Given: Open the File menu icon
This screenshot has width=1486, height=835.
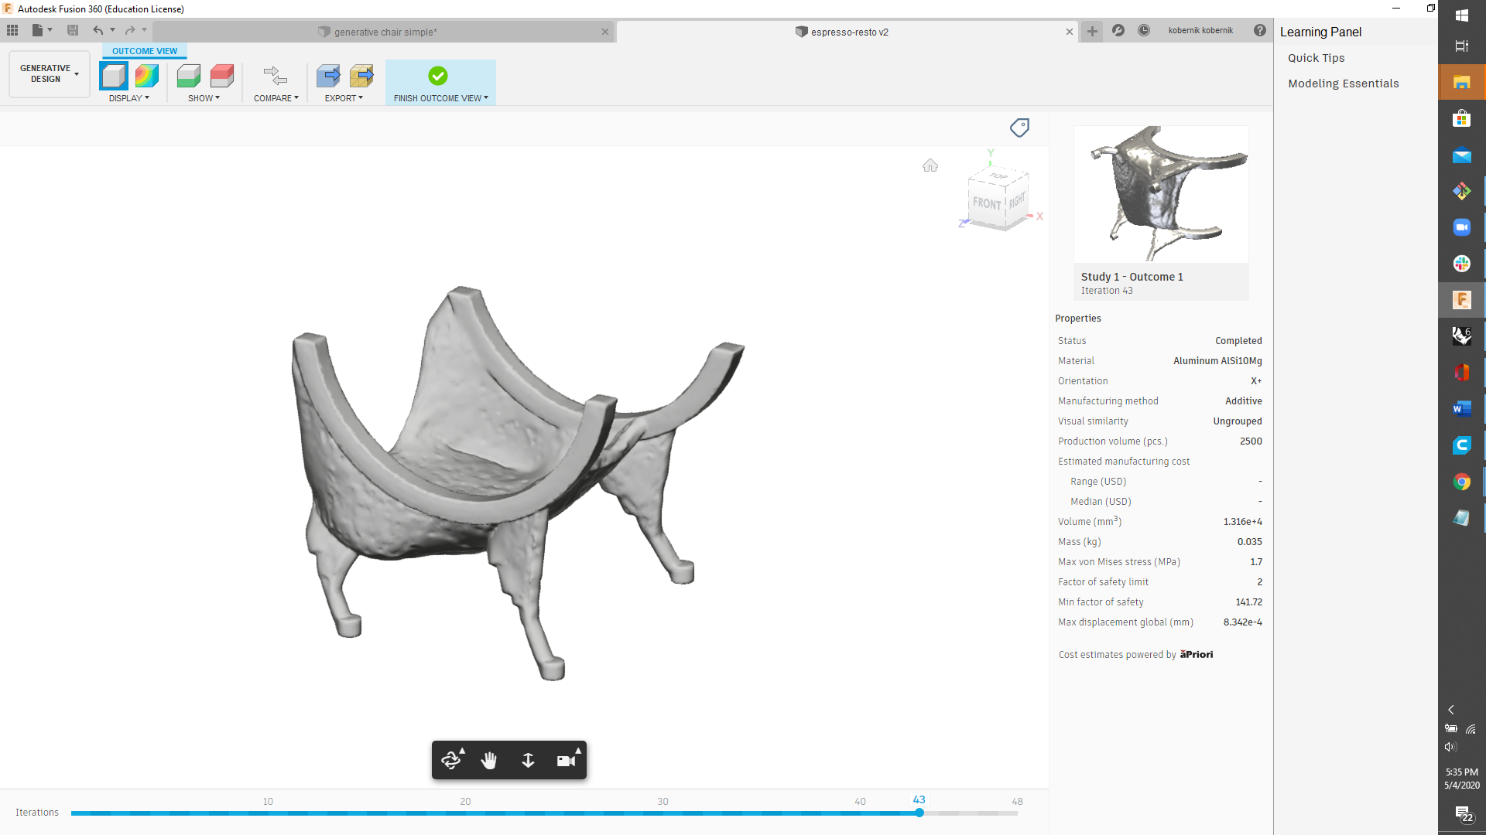Looking at the screenshot, I should (37, 30).
